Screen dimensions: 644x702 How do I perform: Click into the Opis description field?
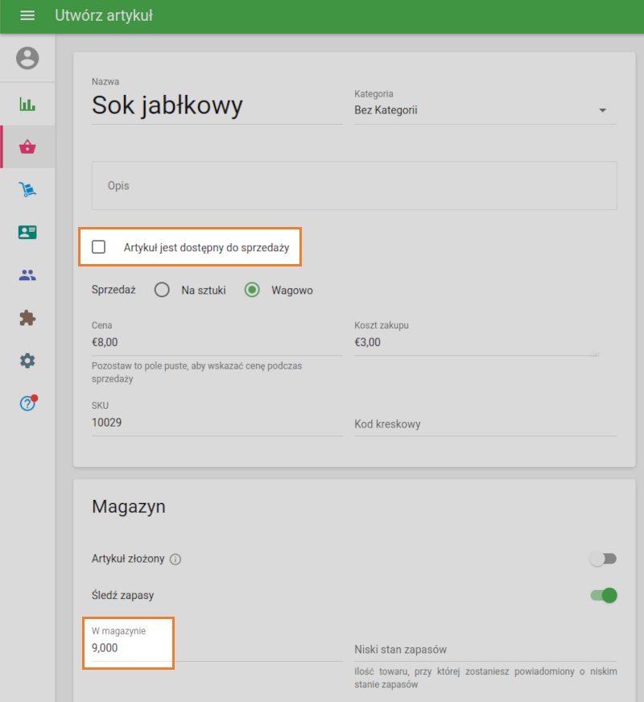(354, 185)
